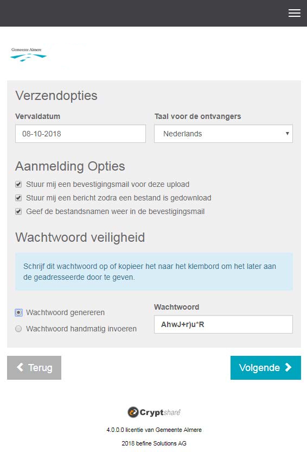
Task: Select Wachtwoord handmatig invoeren option
Action: click(x=18, y=329)
